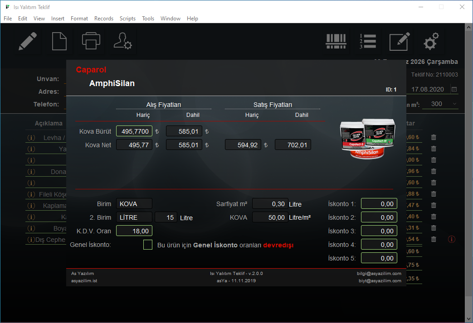Screen dimensions: 473x323
Task: Click the Sarfiyat m² field 0,30
Action: (x=270, y=204)
